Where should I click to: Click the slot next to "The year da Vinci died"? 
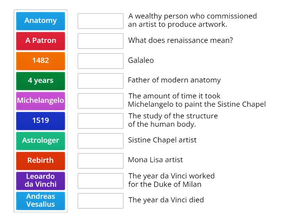point(100,201)
